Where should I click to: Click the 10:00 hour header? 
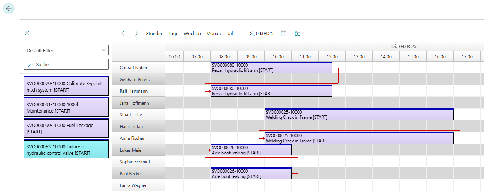point(278,57)
